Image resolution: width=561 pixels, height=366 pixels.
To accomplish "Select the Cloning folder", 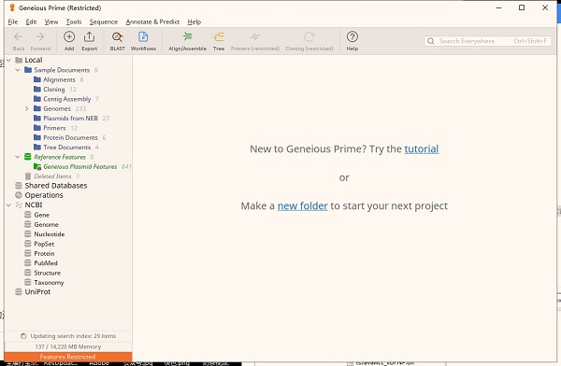I will point(54,90).
